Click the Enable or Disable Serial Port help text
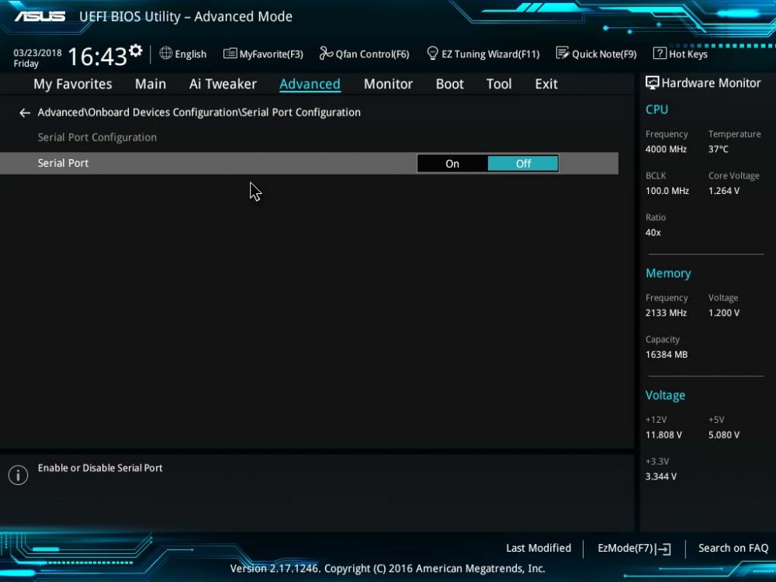The image size is (776, 582). coord(100,468)
